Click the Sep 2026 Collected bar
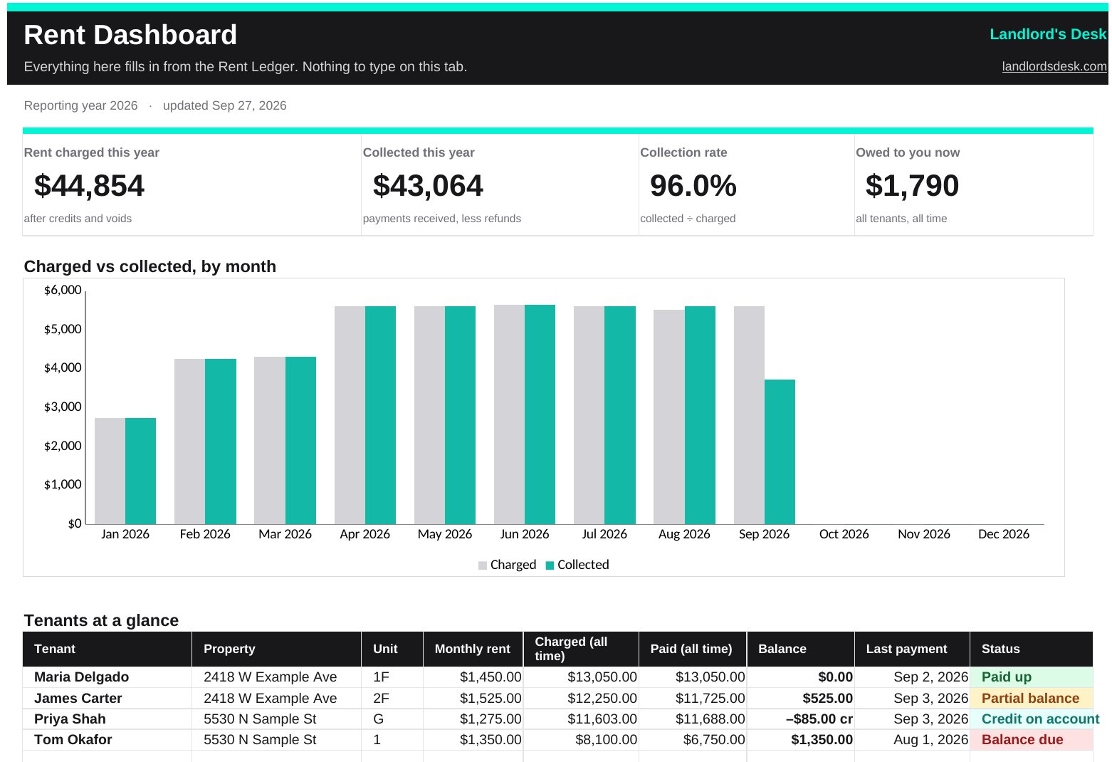 (x=780, y=452)
